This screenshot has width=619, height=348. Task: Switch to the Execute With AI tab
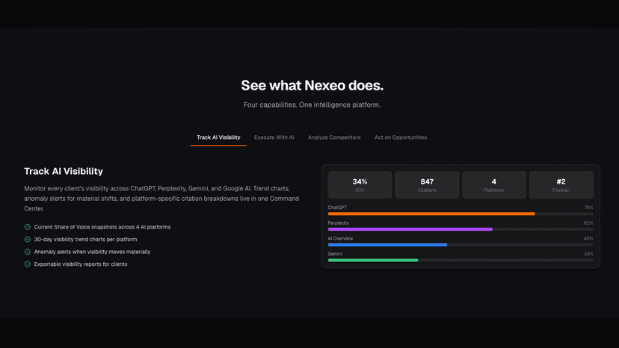pyautogui.click(x=274, y=137)
